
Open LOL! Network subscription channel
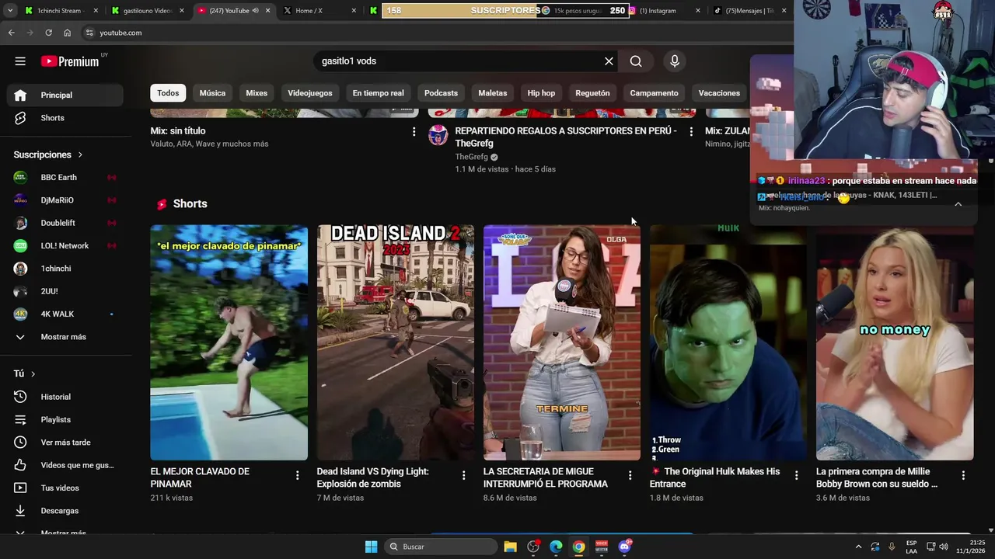pos(65,245)
